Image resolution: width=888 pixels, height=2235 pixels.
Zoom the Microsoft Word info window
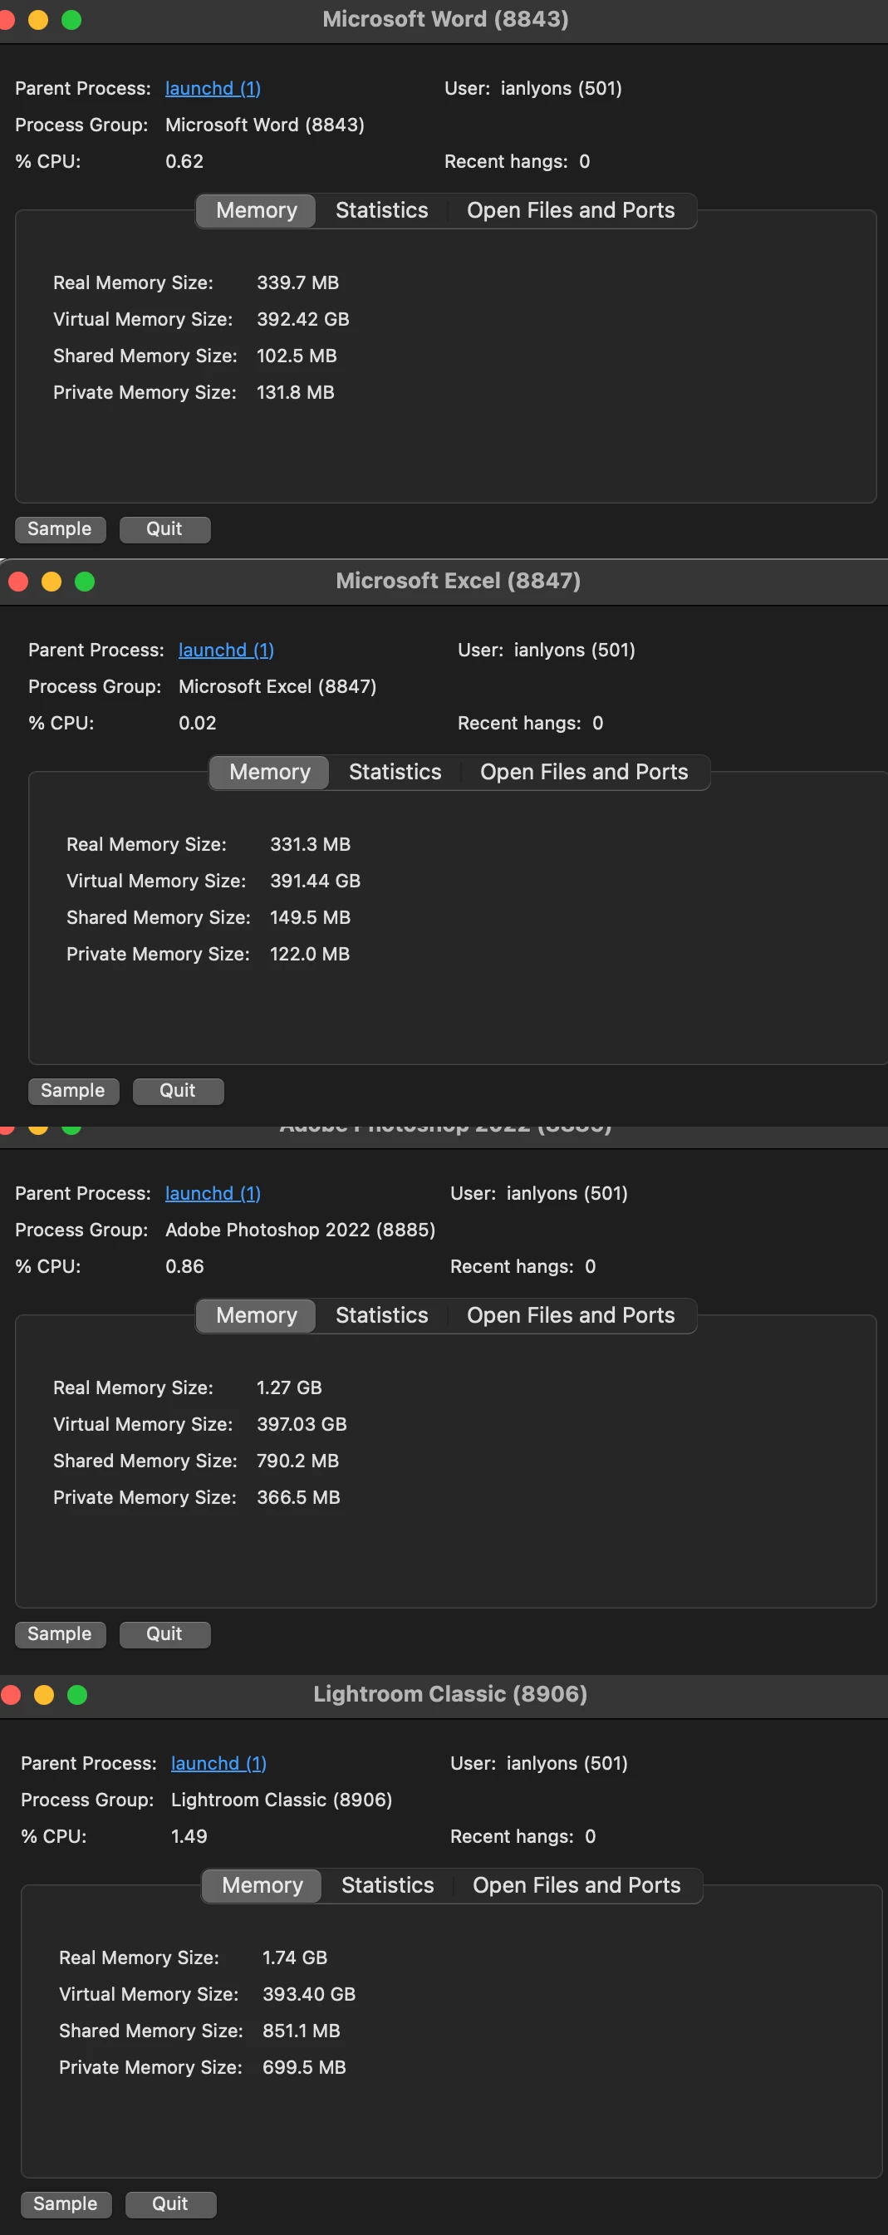71,19
